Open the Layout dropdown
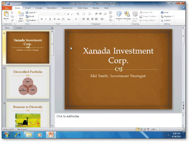The image size is (189, 142). [x=31, y=12]
